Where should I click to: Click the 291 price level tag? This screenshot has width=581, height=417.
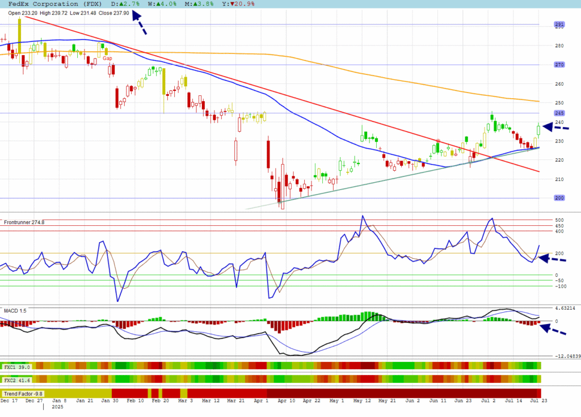click(x=559, y=24)
